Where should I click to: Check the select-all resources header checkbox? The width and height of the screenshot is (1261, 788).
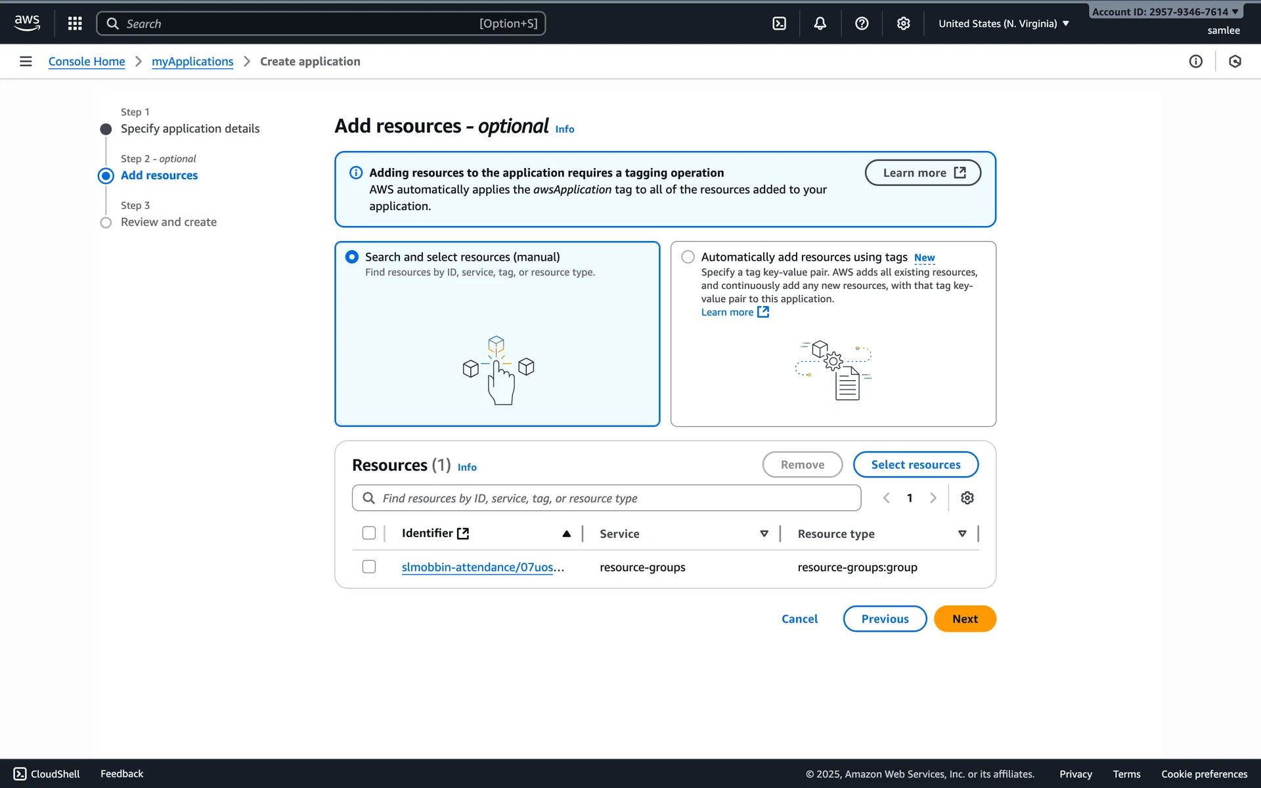click(x=369, y=533)
